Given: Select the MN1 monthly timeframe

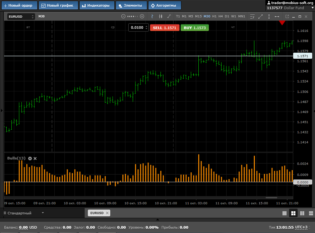Looking at the screenshot, I should pyautogui.click(x=242, y=16).
